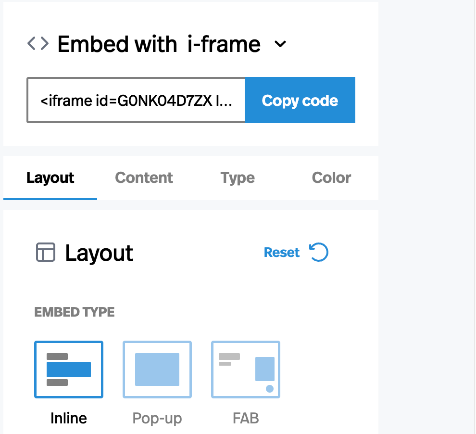This screenshot has width=476, height=434.
Task: Go to the Type tab
Action: [238, 178]
